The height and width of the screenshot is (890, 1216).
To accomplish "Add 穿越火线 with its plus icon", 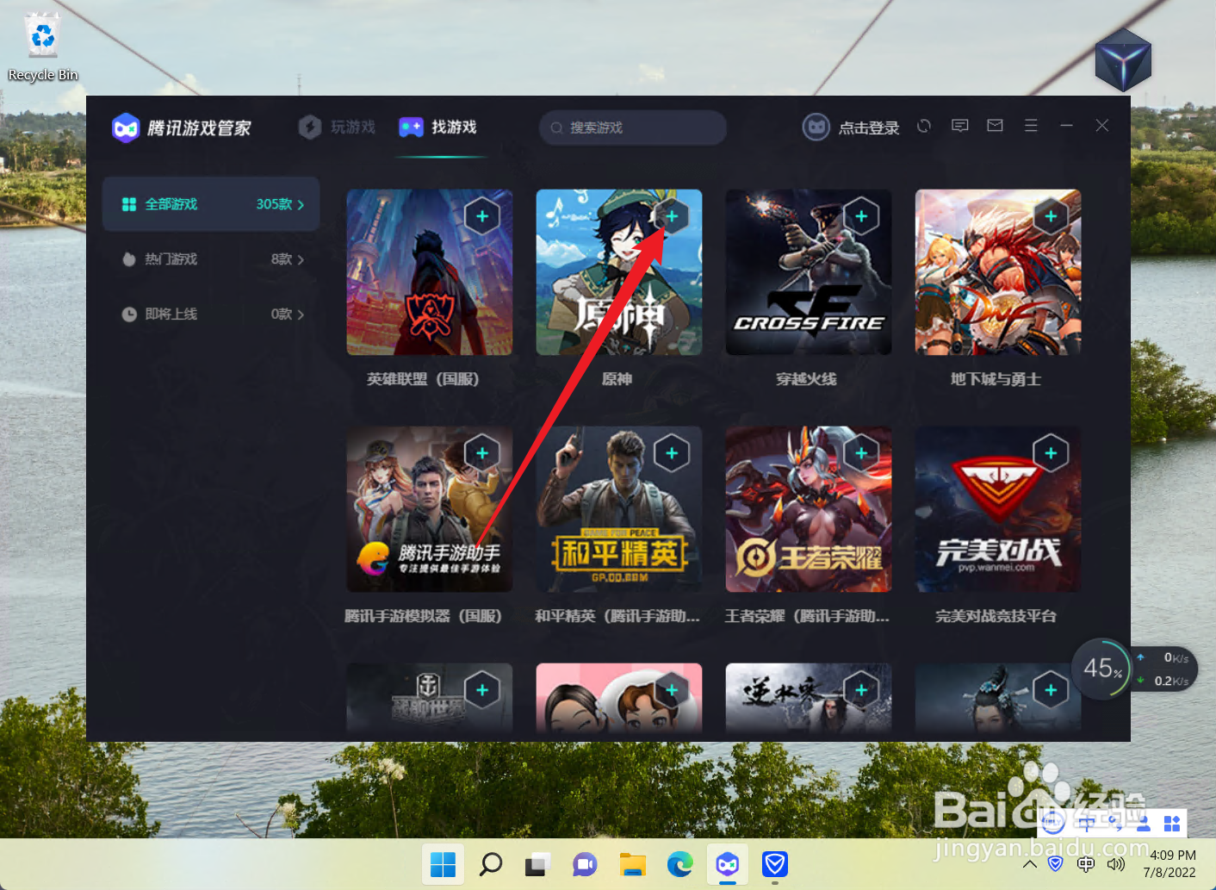I will [x=861, y=216].
